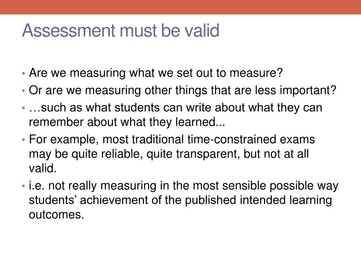This screenshot has height=271, width=361.
Task: Click the final word 'outcomes.'
Action: [56, 215]
